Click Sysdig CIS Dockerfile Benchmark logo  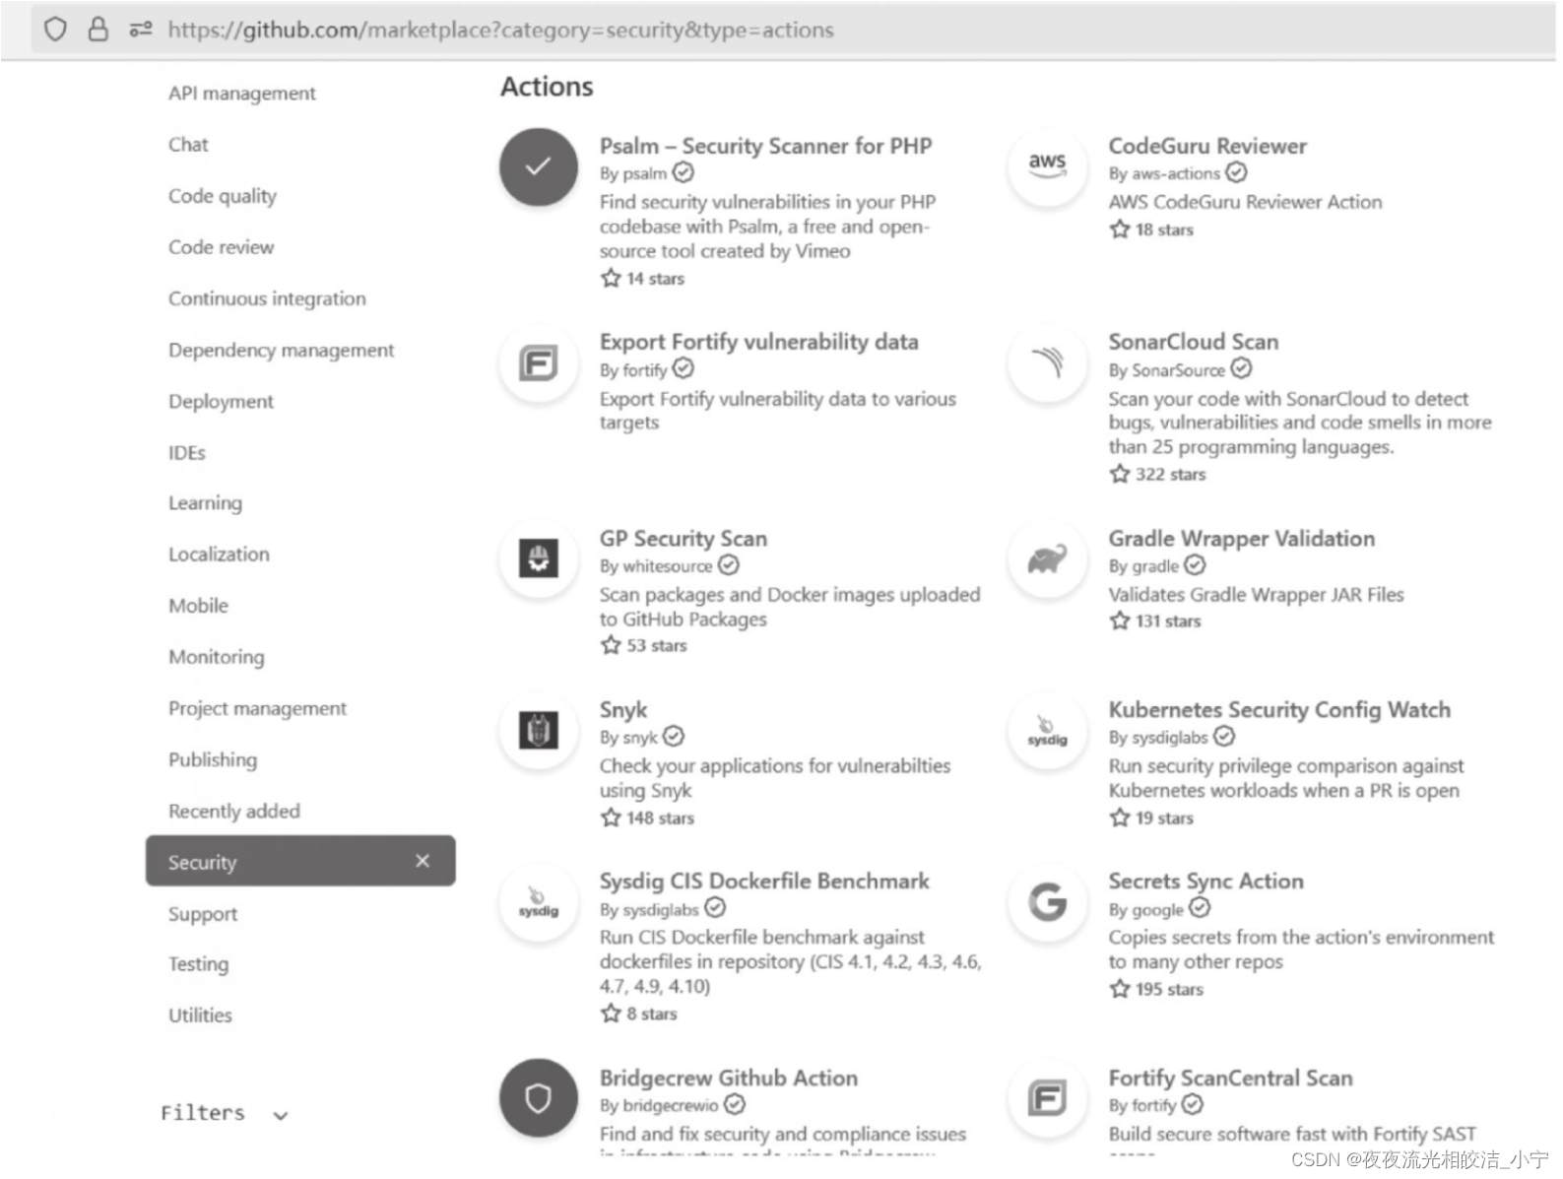pyautogui.click(x=538, y=902)
